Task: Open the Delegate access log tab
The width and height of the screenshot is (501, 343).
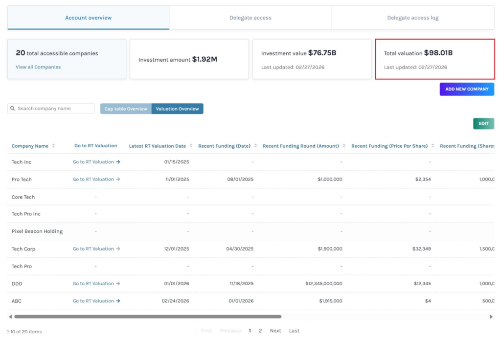Action: (412, 18)
